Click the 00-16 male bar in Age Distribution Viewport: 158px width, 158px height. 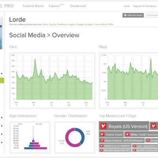point(29,148)
